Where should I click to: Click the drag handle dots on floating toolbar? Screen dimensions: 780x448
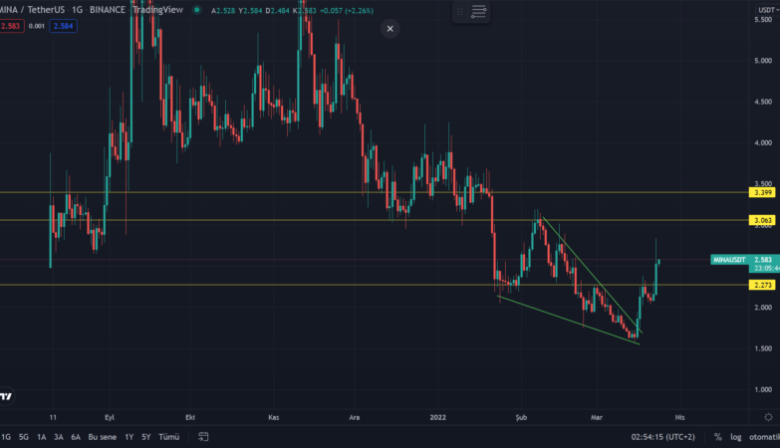coord(458,11)
